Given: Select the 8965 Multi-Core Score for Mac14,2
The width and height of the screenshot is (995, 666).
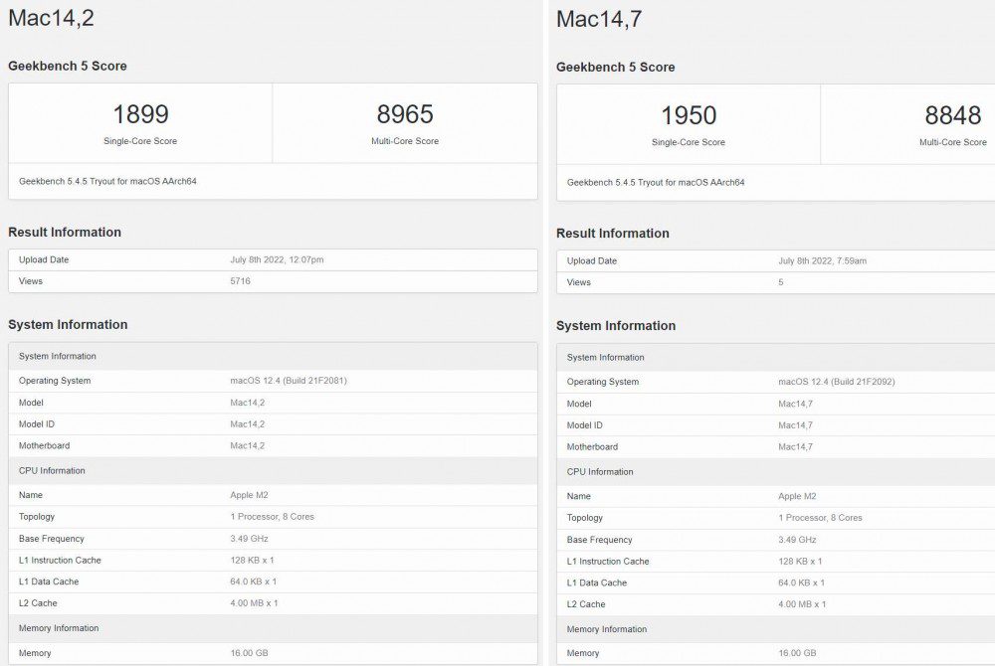Looking at the screenshot, I should [x=403, y=115].
